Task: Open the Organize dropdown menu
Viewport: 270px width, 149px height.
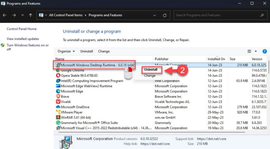Action: coord(66,51)
